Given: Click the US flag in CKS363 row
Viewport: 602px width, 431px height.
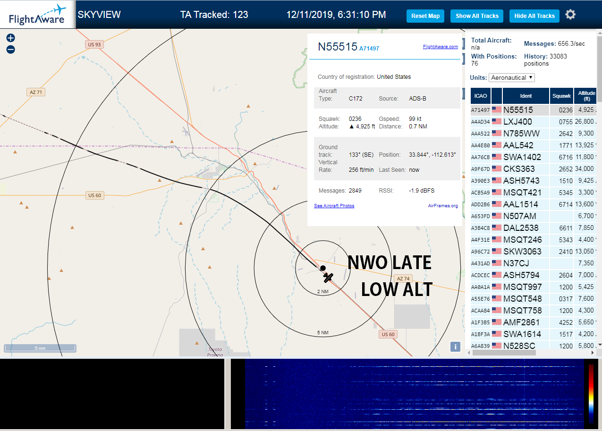Looking at the screenshot, I should tap(497, 169).
